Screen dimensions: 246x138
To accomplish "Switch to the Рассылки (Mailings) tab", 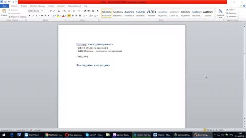I will coord(61,6).
